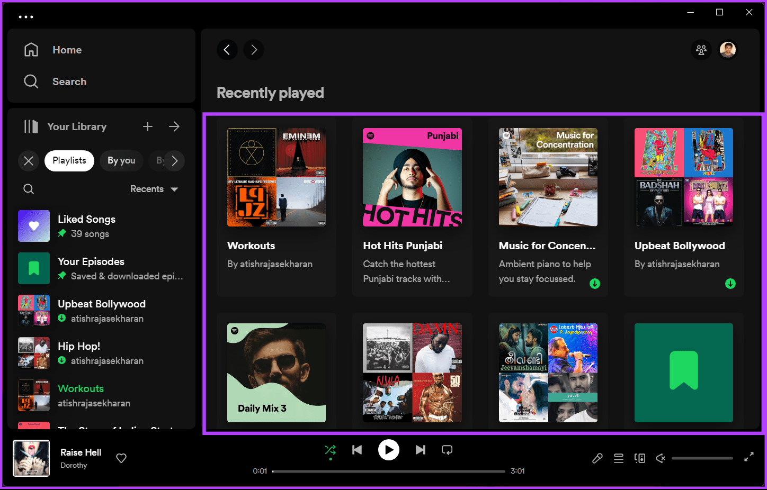Click downloaded icon on Music for Concentration

tap(595, 284)
